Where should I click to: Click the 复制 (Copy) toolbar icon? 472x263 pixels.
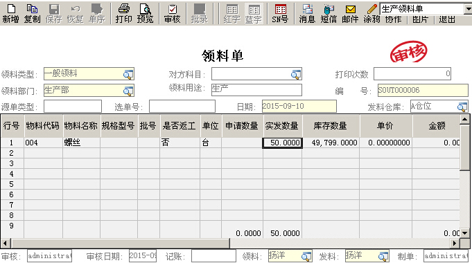[x=32, y=14]
